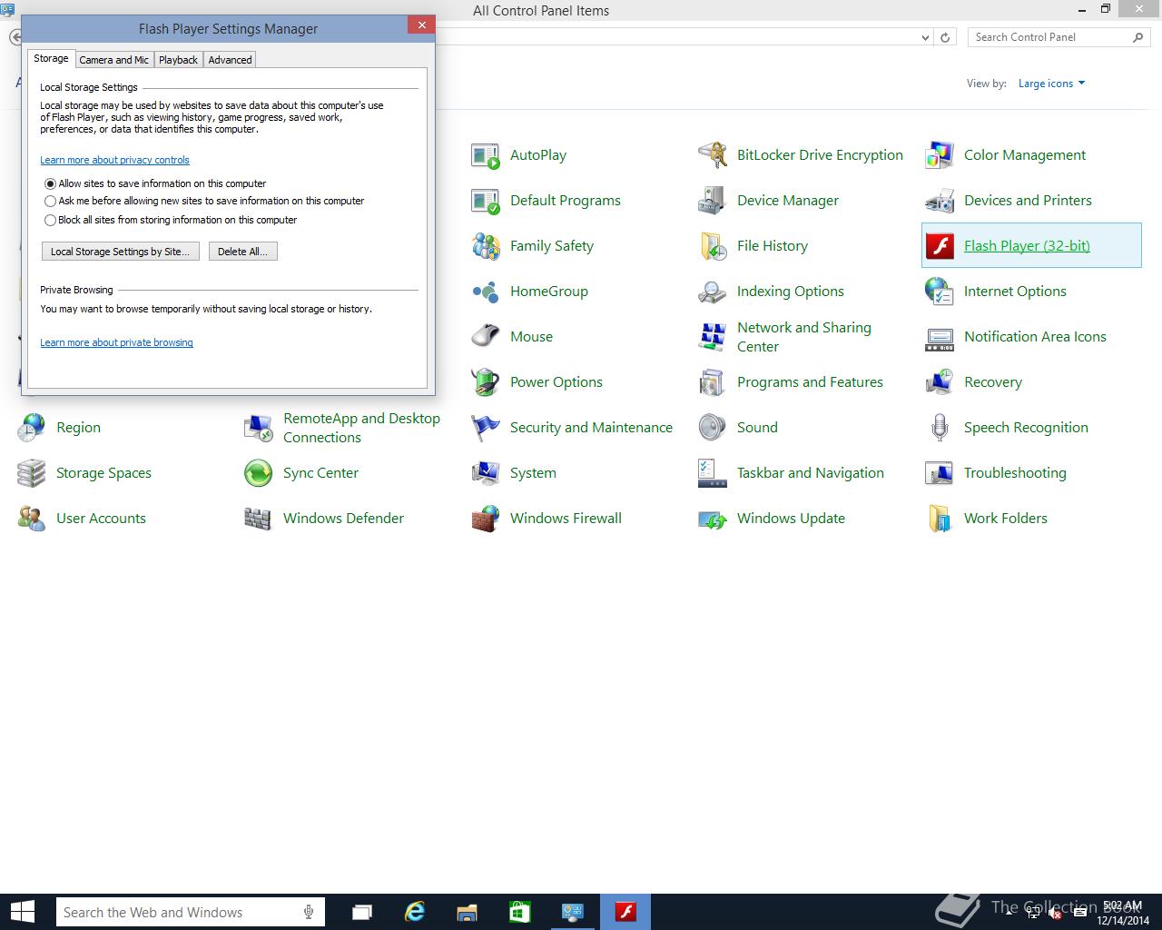Open the Region globe icon

pyautogui.click(x=32, y=428)
